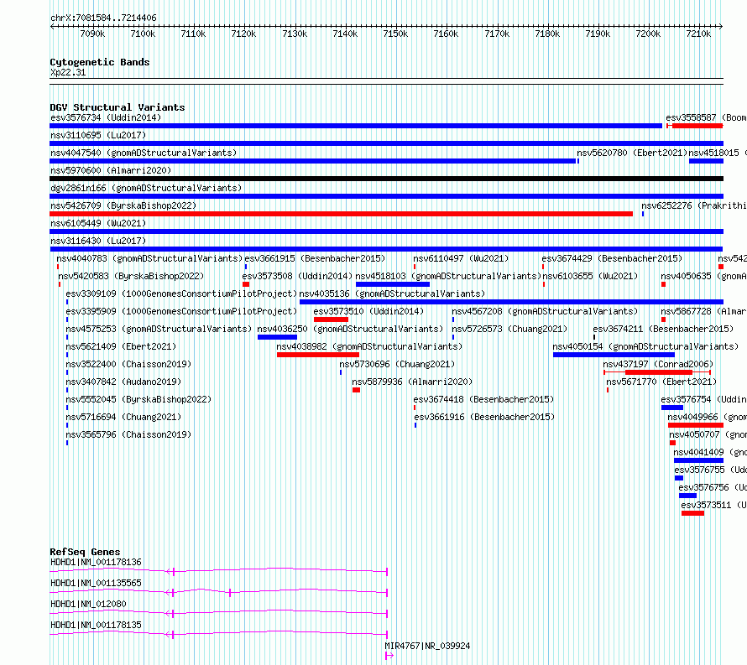This screenshot has height=665, width=747.
Task: Click the nsv6103655 (Wu2021) label
Action: click(x=590, y=276)
